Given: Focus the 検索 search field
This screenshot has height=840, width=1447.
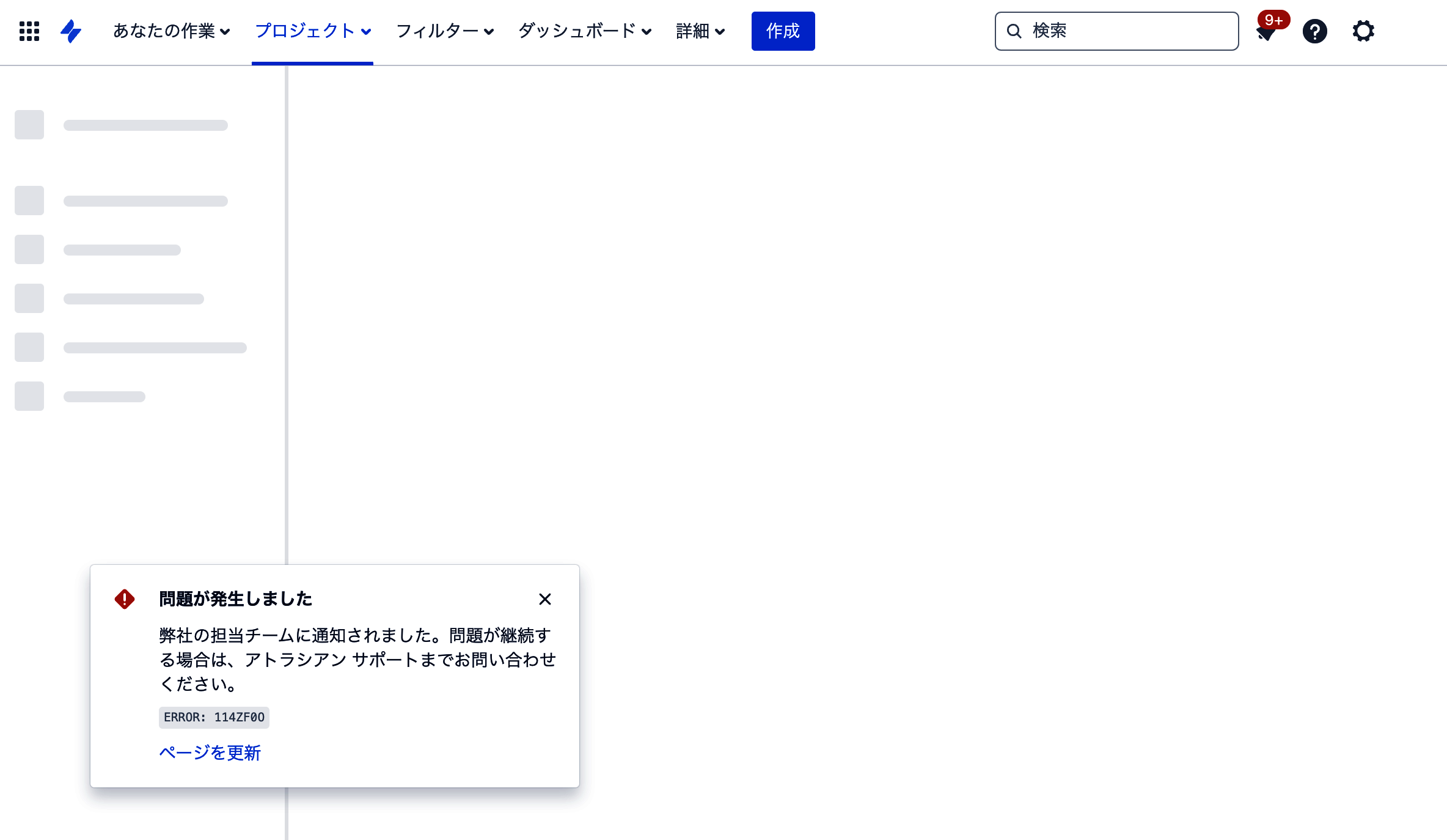Looking at the screenshot, I should click(1116, 31).
